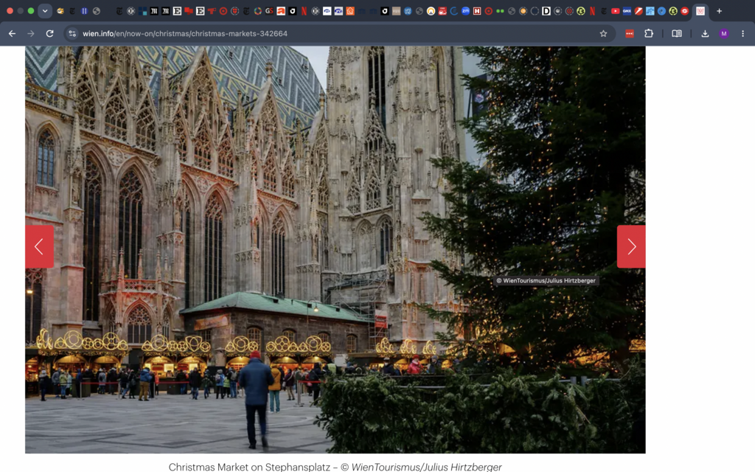Click the Stephansplatz Christmas market photo
755x472 pixels.
click(x=335, y=250)
